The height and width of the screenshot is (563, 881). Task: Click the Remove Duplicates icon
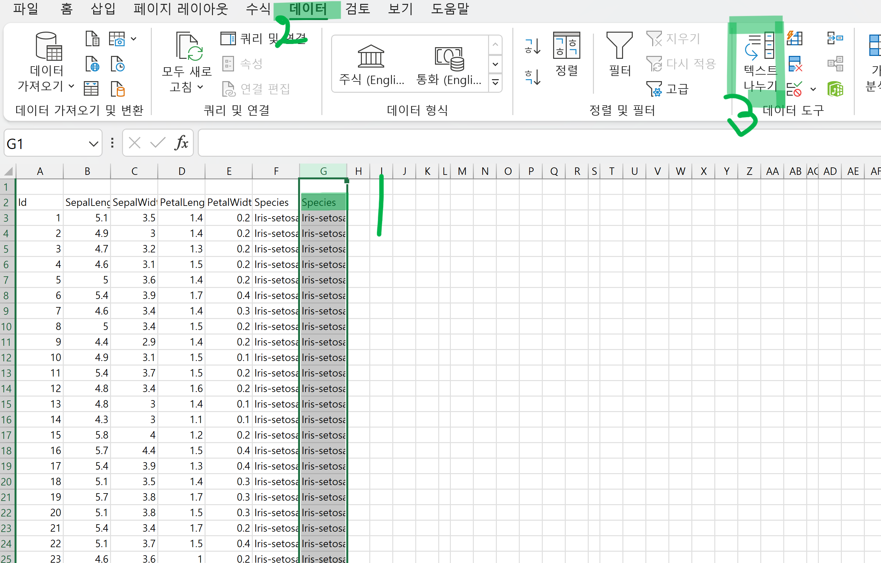point(795,64)
